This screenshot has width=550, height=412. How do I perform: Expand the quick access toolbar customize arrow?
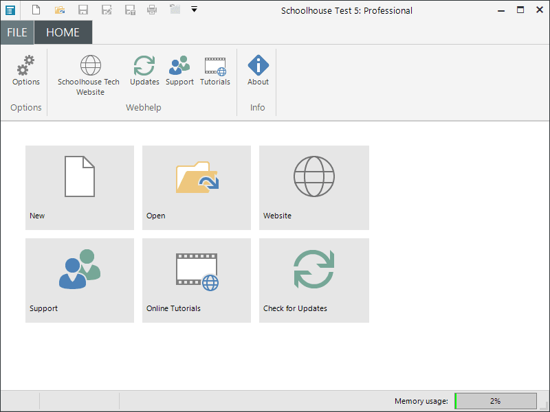195,10
